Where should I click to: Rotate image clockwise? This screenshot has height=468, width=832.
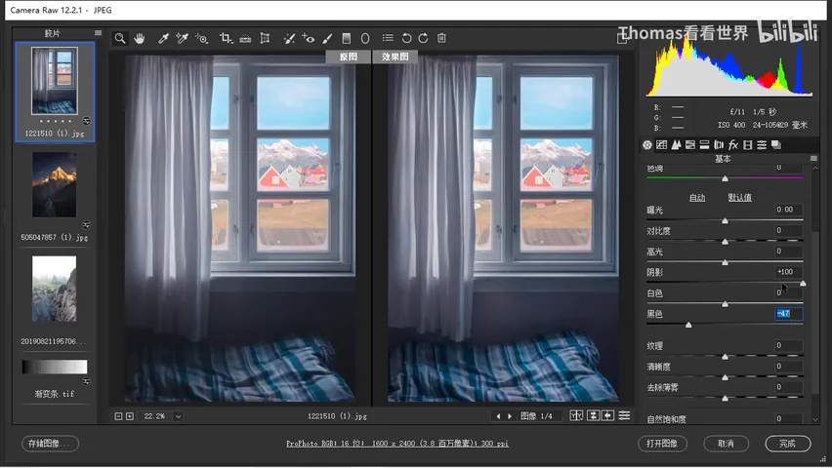[x=423, y=38]
